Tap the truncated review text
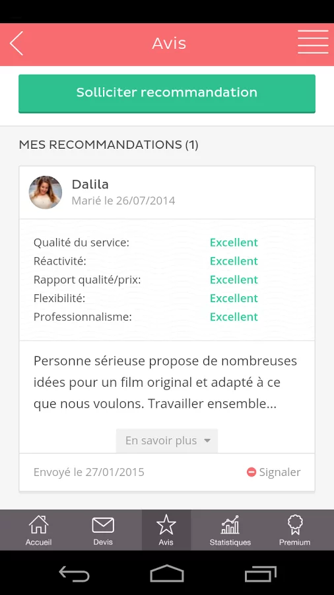The image size is (334, 595). coord(166,383)
